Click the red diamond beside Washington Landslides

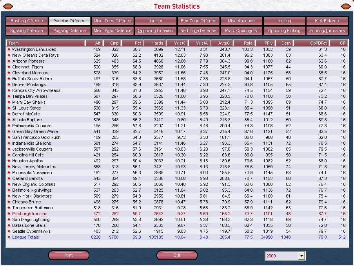9,50
